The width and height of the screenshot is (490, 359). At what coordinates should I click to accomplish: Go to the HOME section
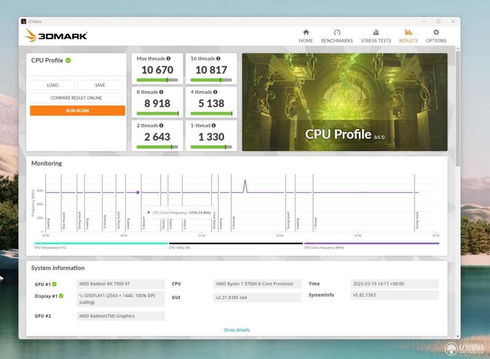click(306, 36)
